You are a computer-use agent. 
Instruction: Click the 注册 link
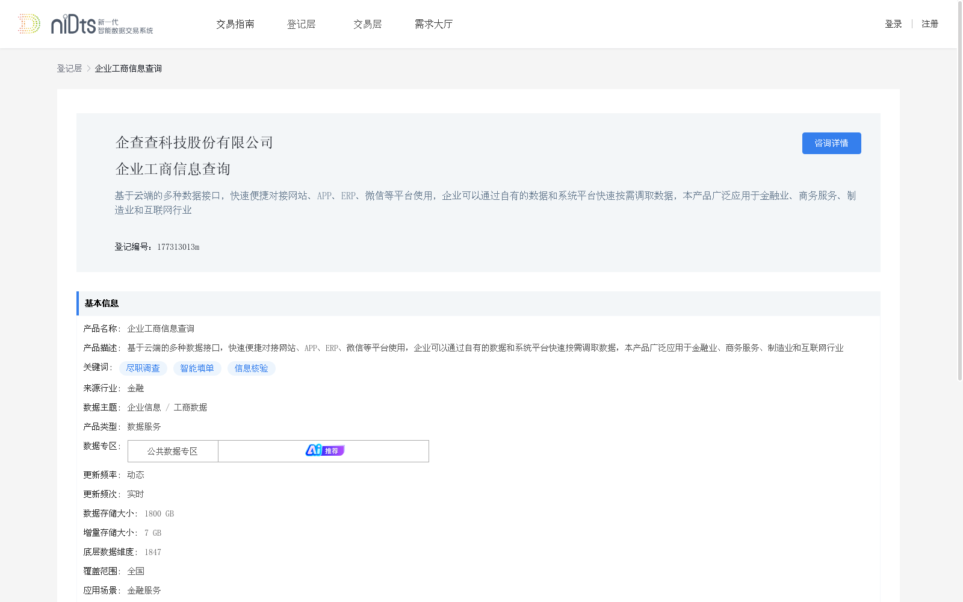930,24
